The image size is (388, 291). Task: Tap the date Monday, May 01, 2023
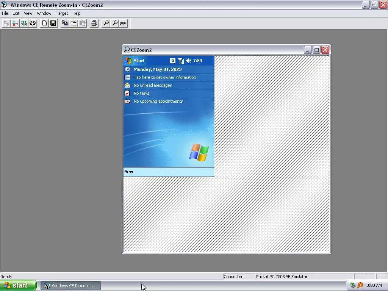(158, 69)
